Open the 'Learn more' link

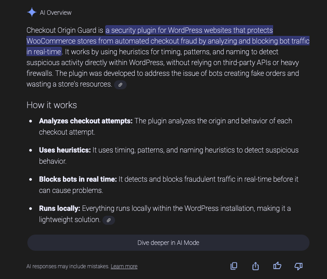(124, 266)
